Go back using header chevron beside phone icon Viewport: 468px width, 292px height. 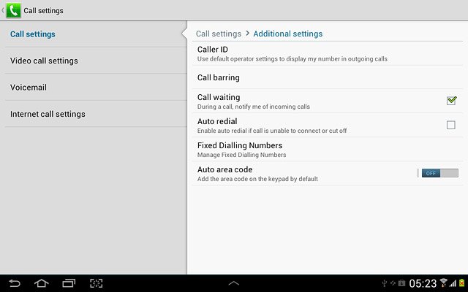tap(3, 10)
